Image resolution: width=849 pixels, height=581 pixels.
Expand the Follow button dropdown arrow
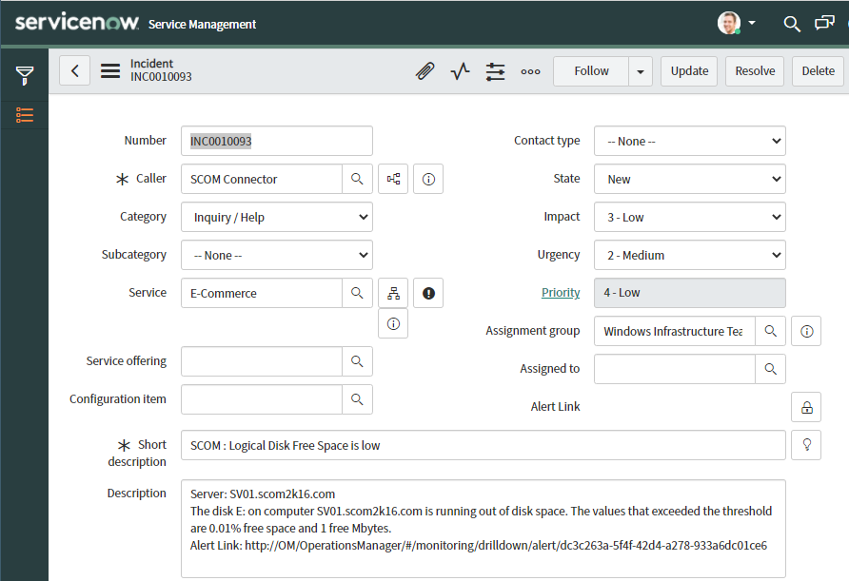641,71
